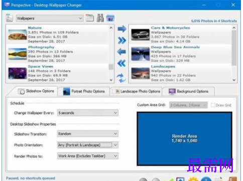The image size is (243, 181).
Task: Click 'Size on Disk: 4.14 GB' text
Action: 171,41
